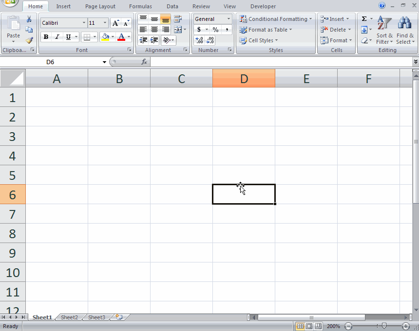Image resolution: width=419 pixels, height=331 pixels.
Task: Open Cell Styles gallery
Action: (259, 40)
